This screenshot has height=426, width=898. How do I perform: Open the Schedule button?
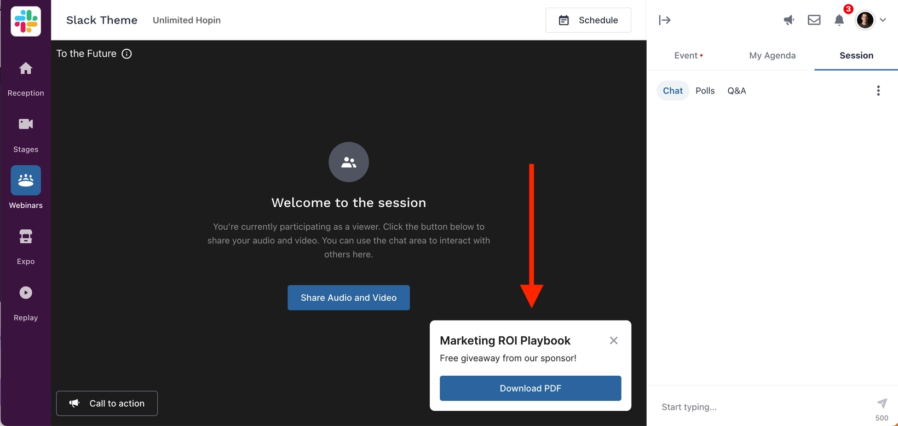click(588, 20)
